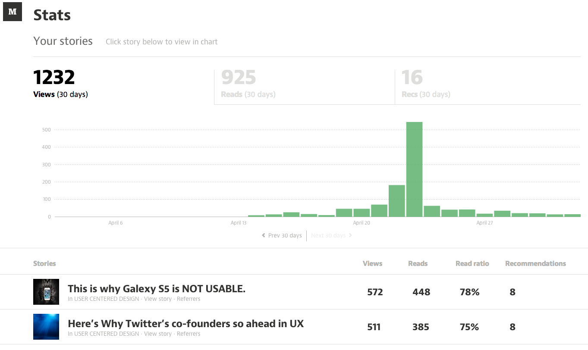Open Galaxy S5 story thumbnail
This screenshot has width=588, height=350.
[x=46, y=292]
